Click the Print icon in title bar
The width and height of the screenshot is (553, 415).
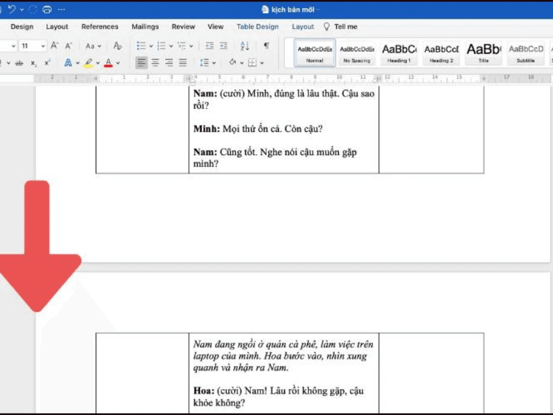[x=47, y=9]
